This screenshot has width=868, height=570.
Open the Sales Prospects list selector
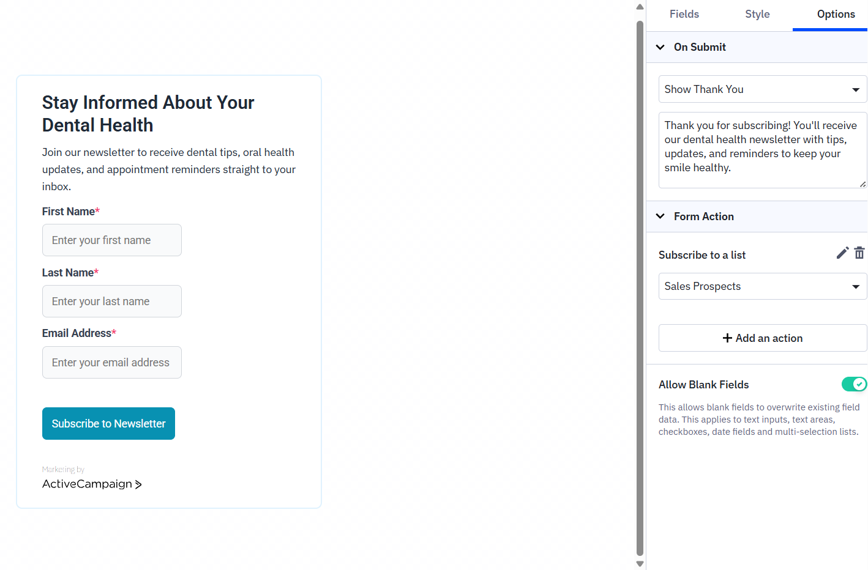[x=762, y=286]
